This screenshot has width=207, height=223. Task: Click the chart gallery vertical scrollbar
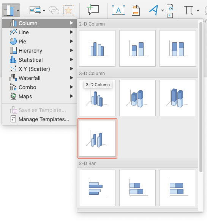click(201, 97)
